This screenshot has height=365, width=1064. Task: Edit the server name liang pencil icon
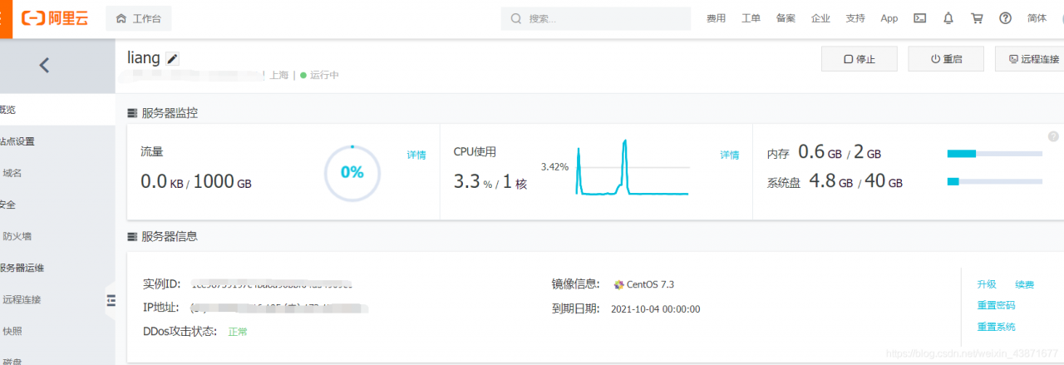click(x=172, y=58)
